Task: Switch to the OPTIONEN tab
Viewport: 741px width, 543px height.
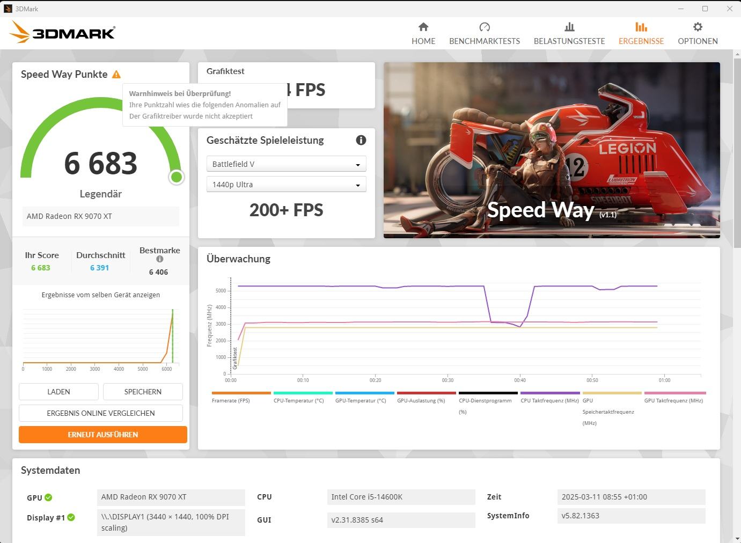Action: 698,41
